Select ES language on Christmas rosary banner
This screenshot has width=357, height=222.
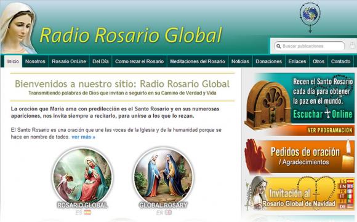347,181
